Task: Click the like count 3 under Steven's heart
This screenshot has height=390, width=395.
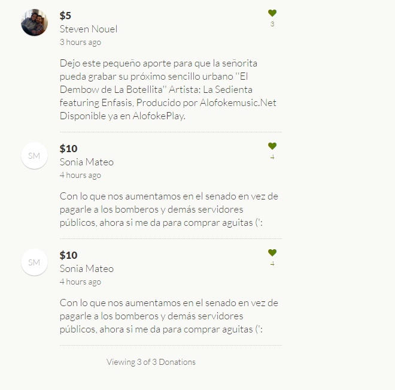Action: pos(272,24)
